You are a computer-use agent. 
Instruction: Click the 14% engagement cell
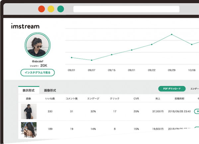pyautogui.click(x=93, y=129)
